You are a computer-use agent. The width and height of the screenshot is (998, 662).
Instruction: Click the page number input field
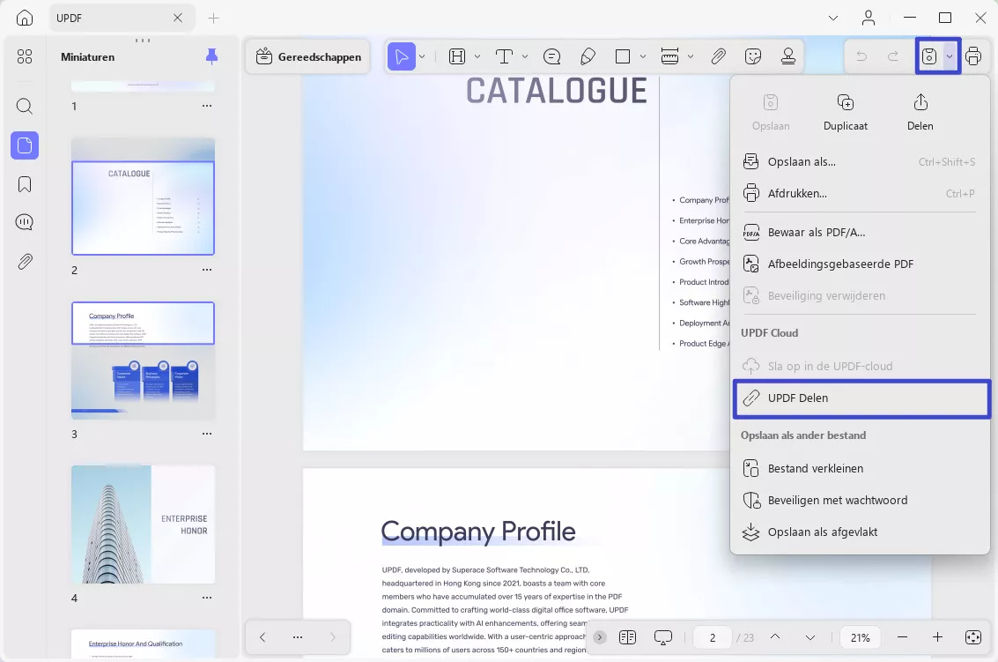[713, 637]
